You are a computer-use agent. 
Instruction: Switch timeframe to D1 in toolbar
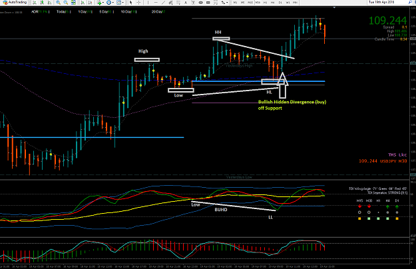click(x=280, y=3)
